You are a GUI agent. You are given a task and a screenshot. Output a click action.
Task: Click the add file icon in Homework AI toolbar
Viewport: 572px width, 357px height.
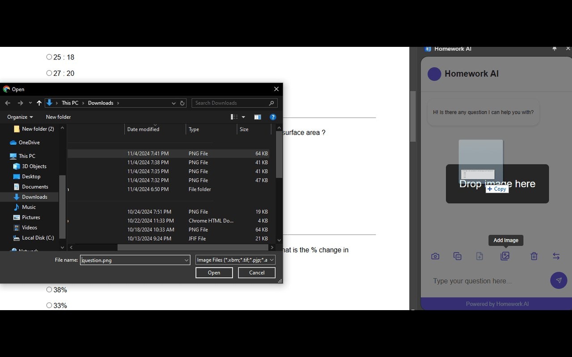point(479,256)
